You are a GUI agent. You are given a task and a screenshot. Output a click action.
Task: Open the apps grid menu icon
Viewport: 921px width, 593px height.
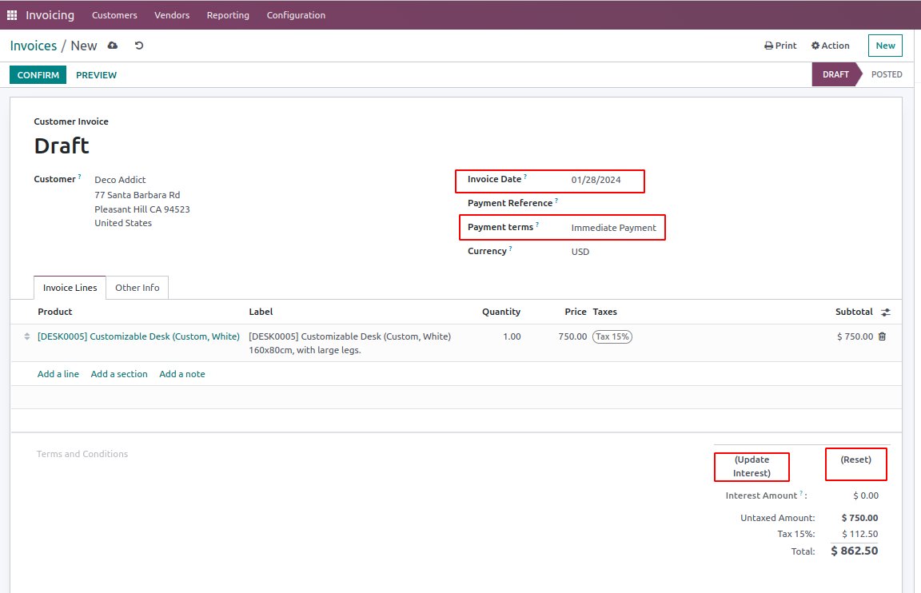pos(12,15)
